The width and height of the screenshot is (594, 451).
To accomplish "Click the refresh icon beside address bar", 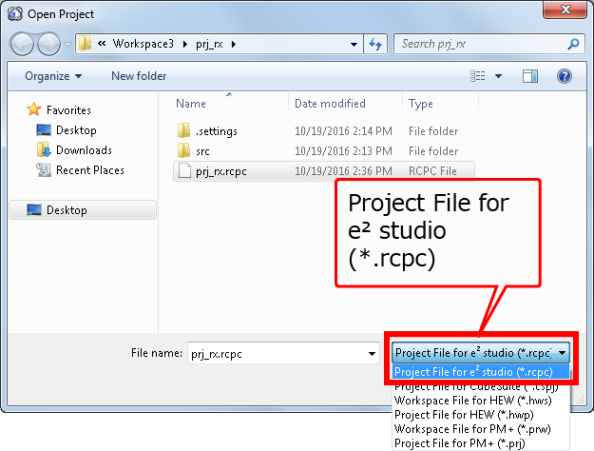I will click(374, 44).
